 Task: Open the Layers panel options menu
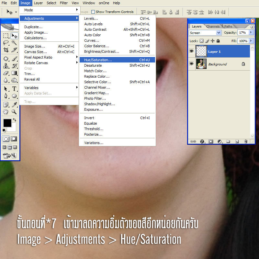[252, 27]
